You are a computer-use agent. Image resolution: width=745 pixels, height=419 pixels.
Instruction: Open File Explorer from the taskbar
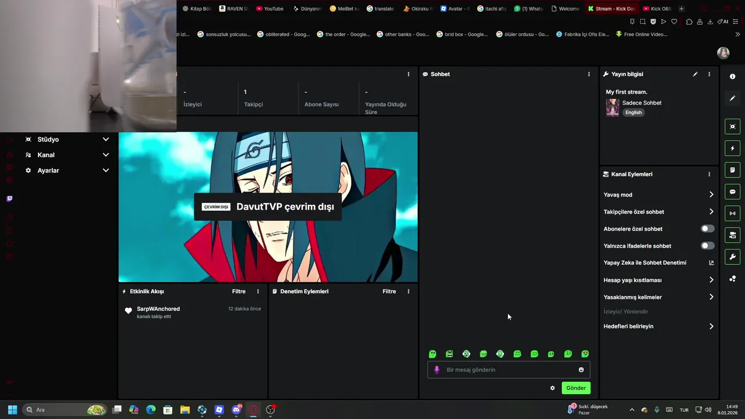coord(185,410)
